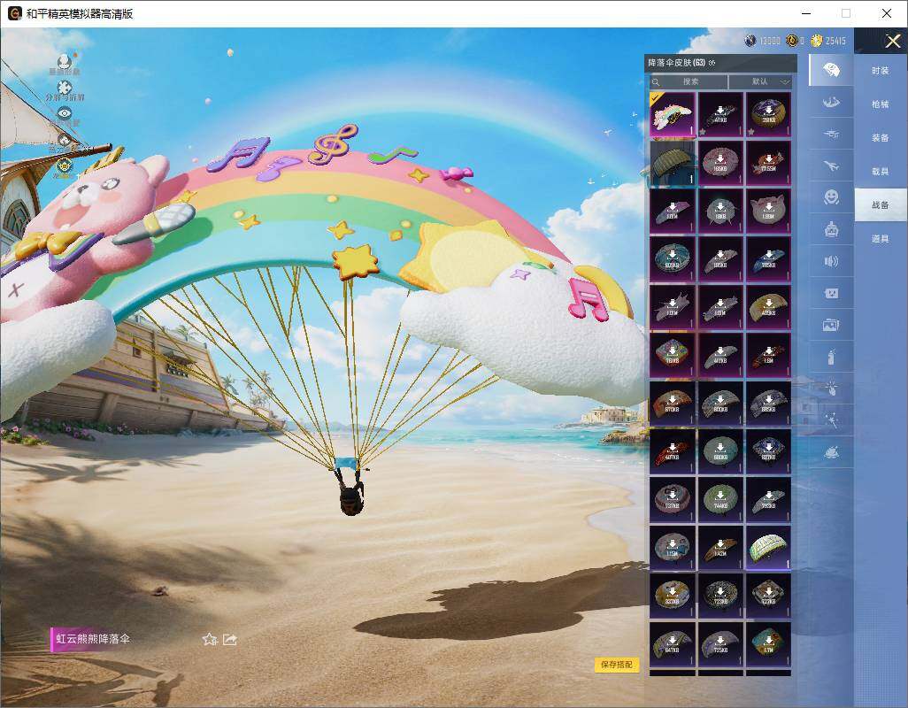Download the 1.42M parachute skin
Image resolution: width=908 pixels, height=708 pixels.
[x=719, y=548]
